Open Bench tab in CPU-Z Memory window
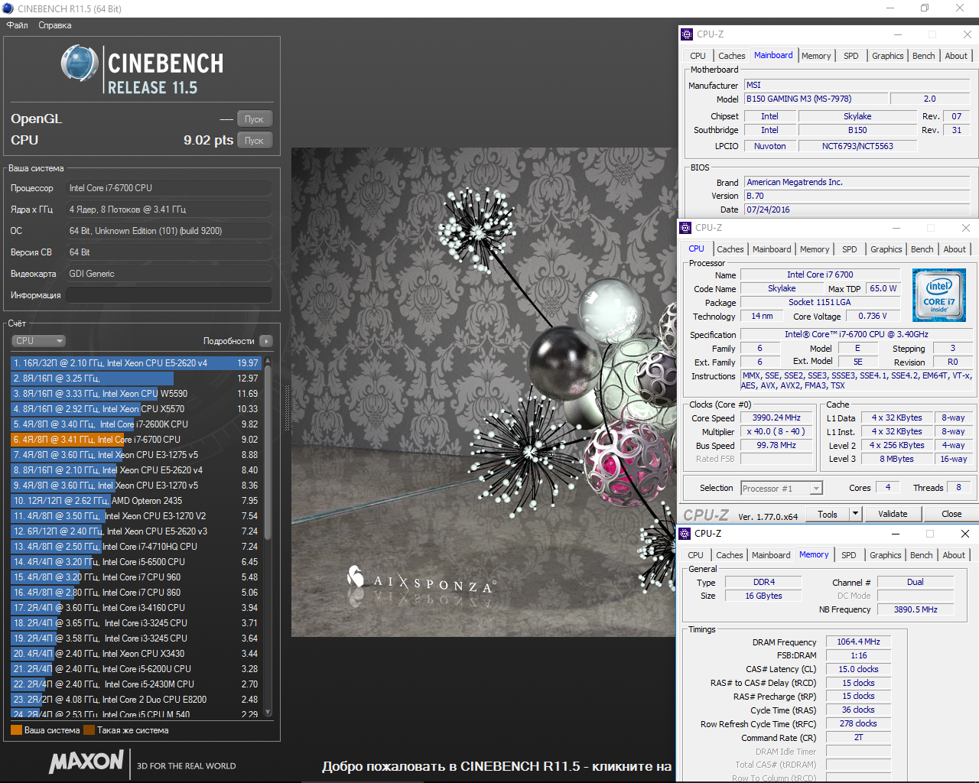Viewport: 979px width, 783px height. coord(921,555)
